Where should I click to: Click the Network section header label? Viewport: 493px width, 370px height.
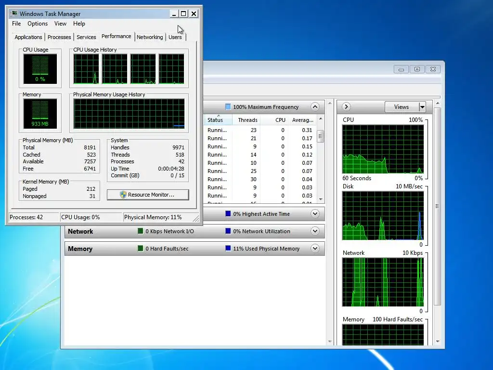coord(80,231)
